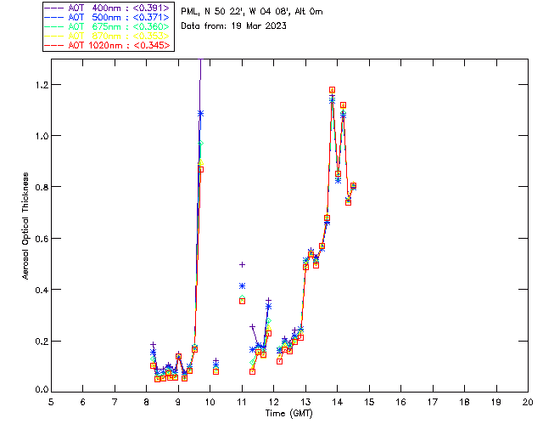
Task: Click the highest red square marker near 1.18
Action: click(x=332, y=90)
